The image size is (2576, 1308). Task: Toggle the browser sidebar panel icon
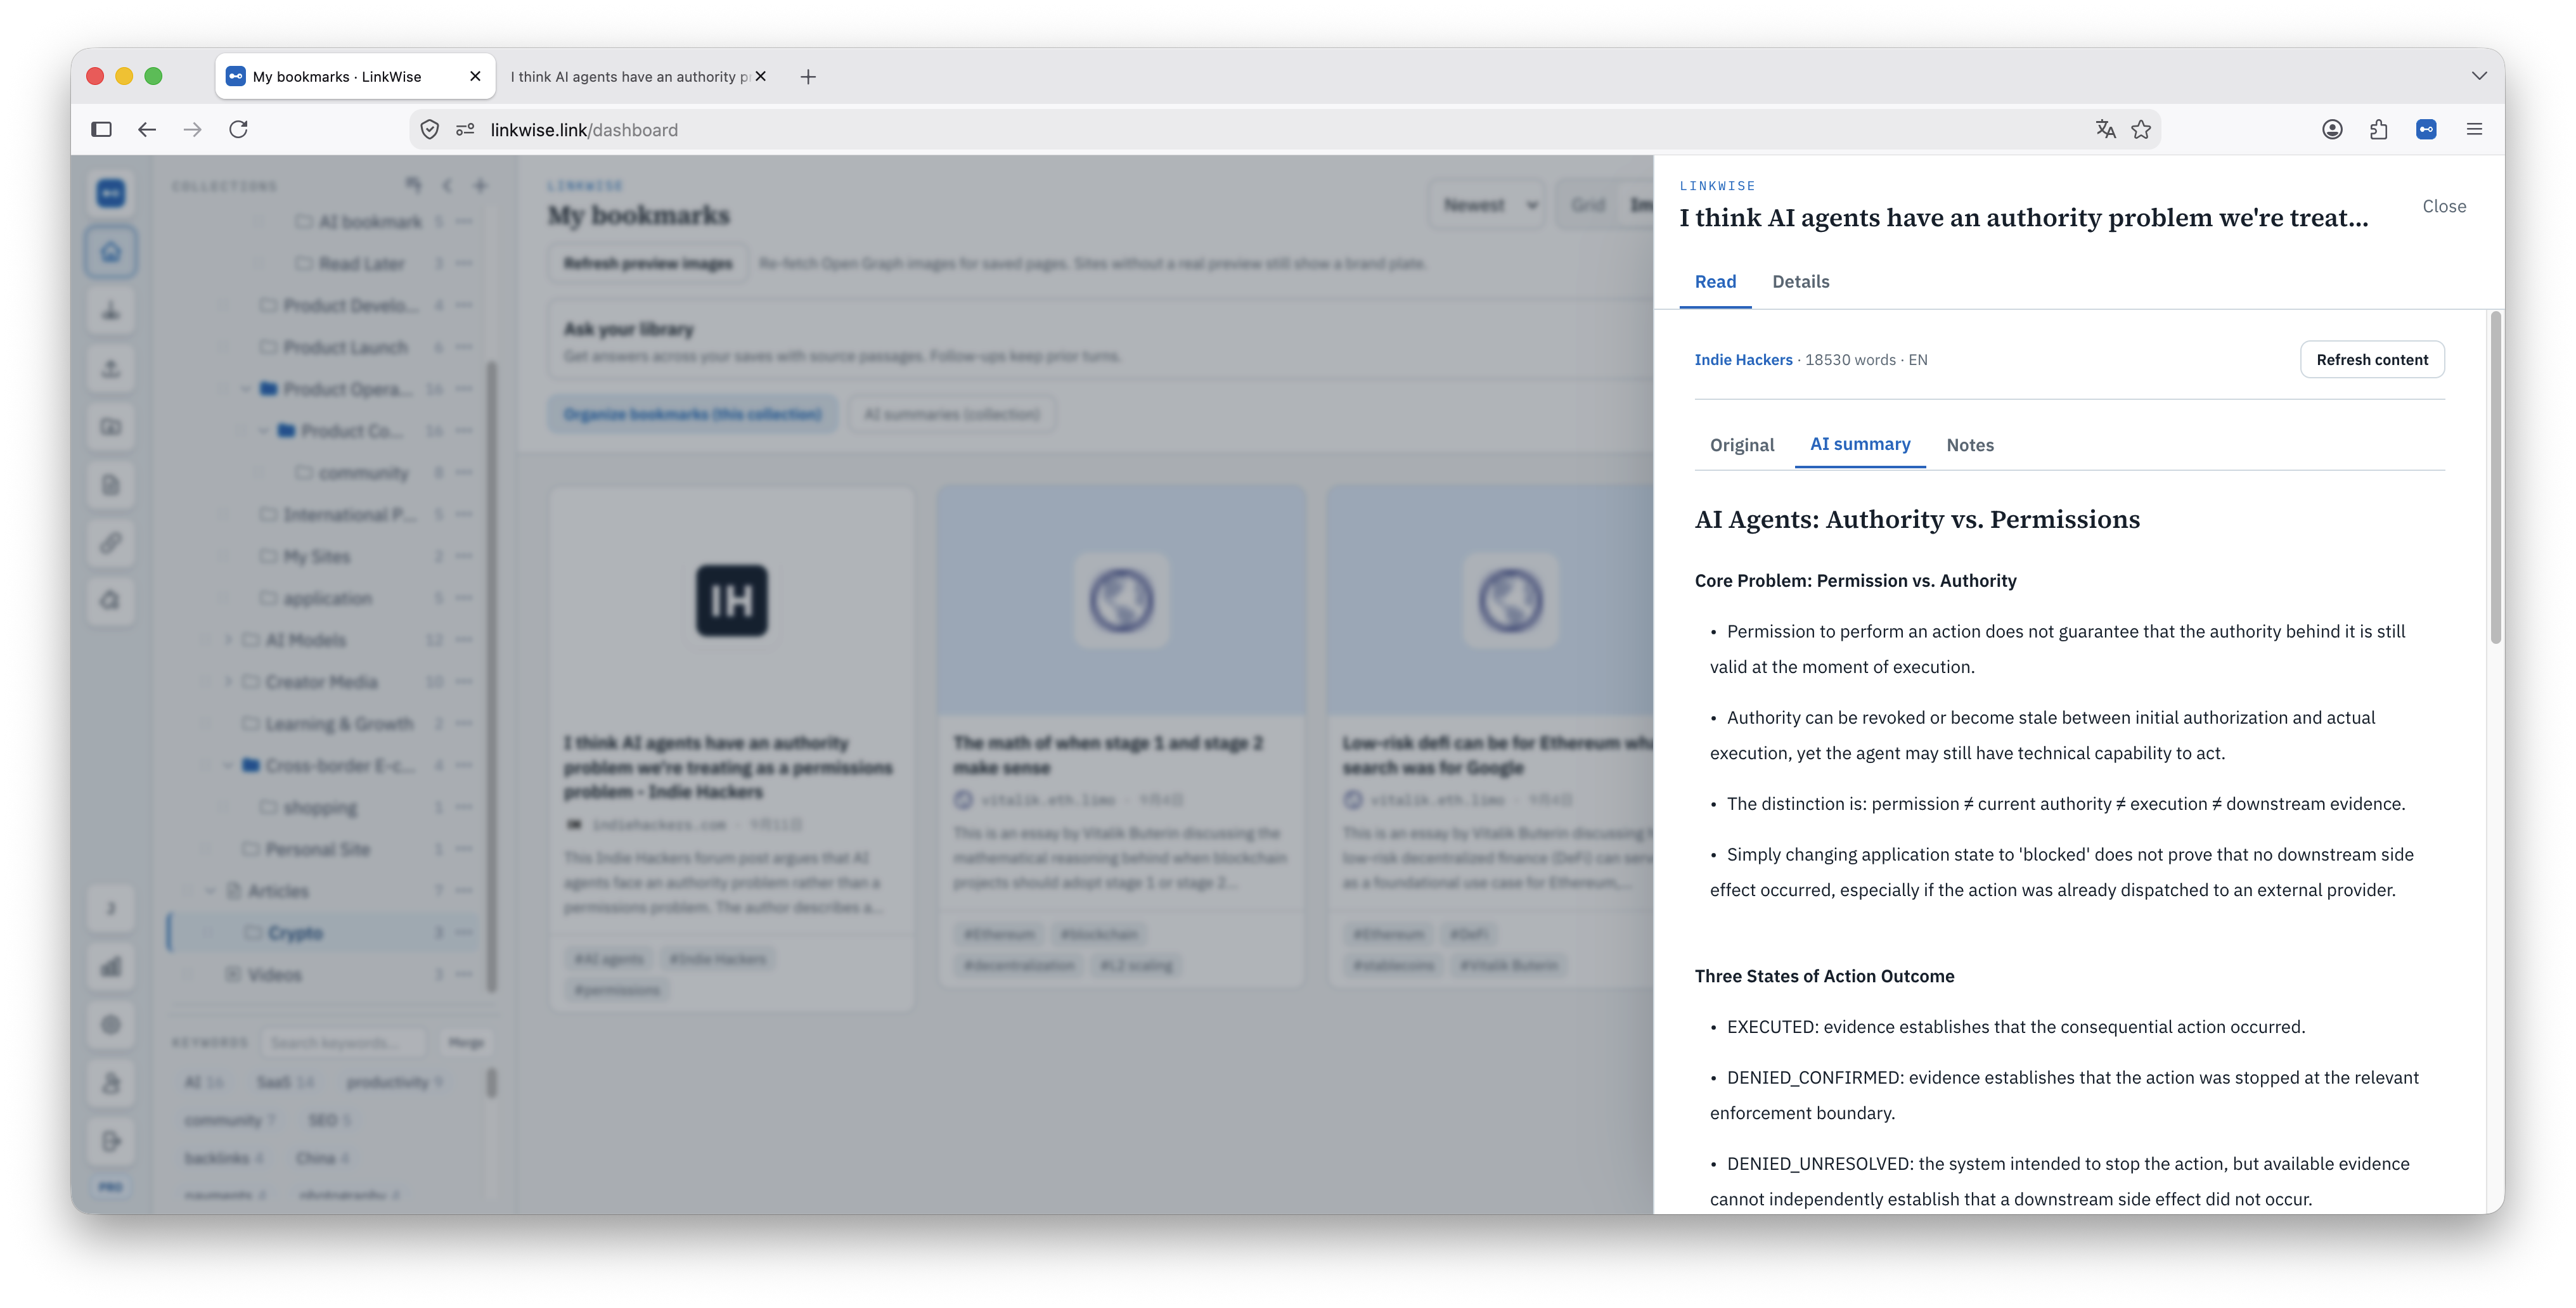[101, 129]
